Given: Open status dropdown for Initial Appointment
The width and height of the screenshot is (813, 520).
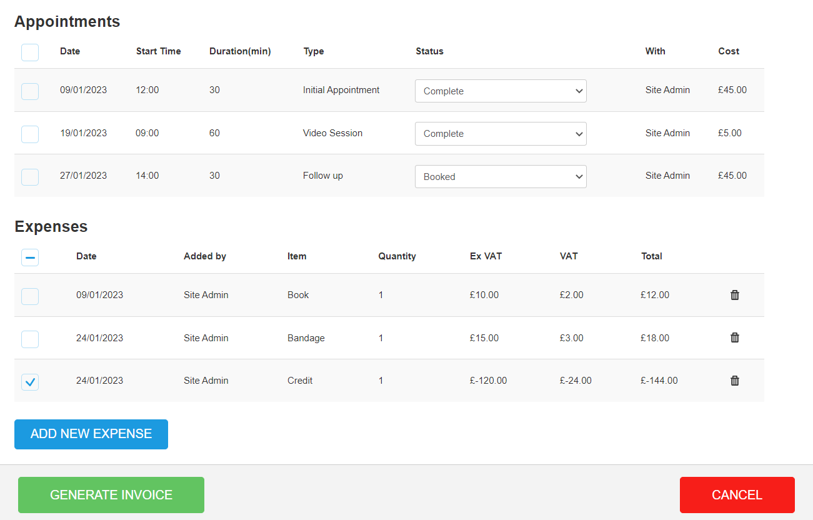Looking at the screenshot, I should click(x=501, y=91).
